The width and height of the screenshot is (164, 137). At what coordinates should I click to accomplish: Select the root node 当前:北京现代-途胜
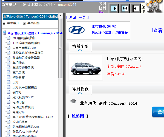35,33
